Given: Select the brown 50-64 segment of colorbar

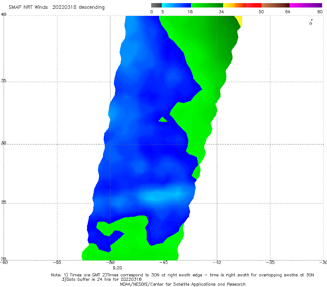Looking at the screenshot, I should click(x=275, y=5).
